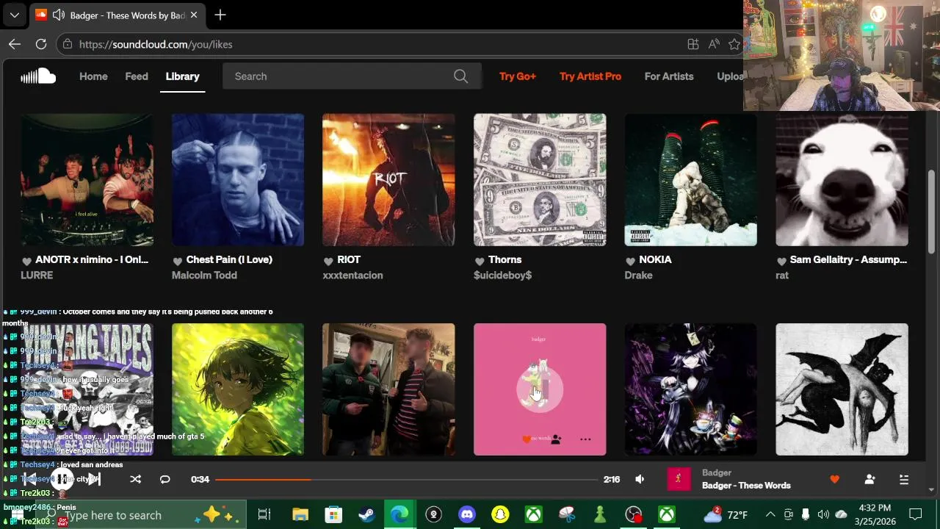Viewport: 940px width, 529px height.
Task: Open the $uicideboy$ artist link
Action: 502,276
